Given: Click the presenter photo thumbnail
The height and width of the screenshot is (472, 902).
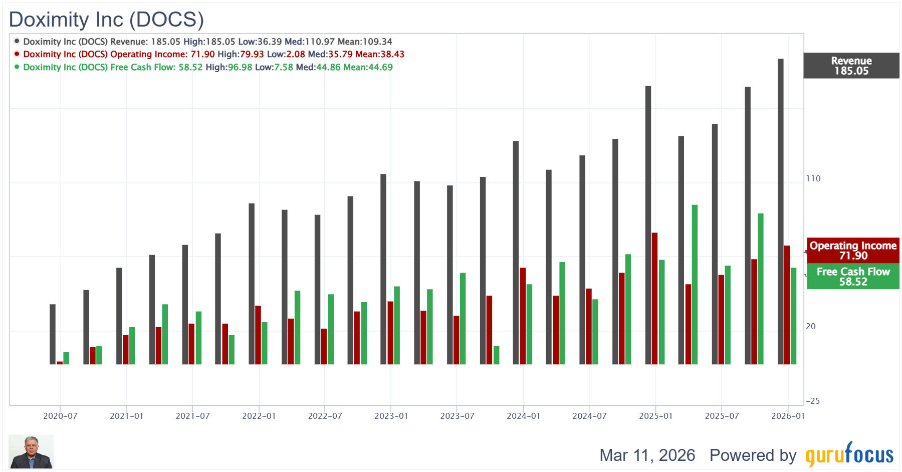Looking at the screenshot, I should tap(31, 451).
